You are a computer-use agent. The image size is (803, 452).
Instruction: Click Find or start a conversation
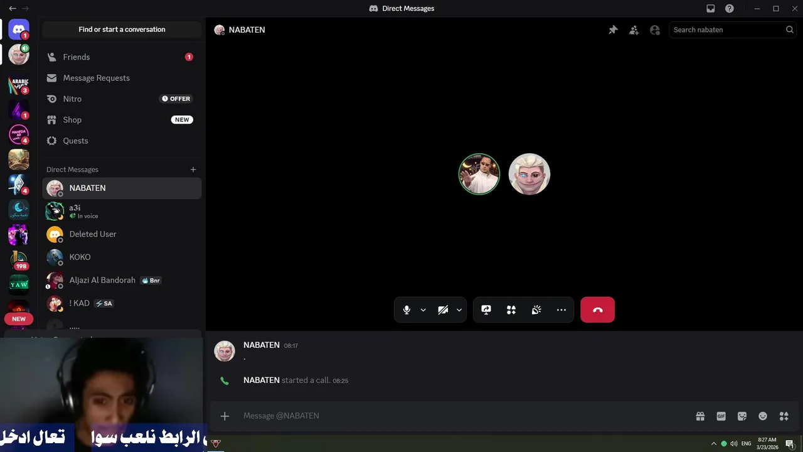[122, 30]
